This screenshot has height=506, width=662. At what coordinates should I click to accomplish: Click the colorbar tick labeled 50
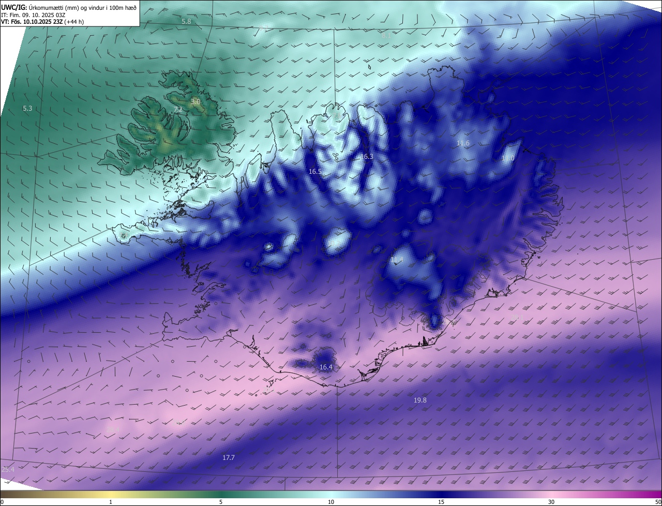tap(658, 502)
